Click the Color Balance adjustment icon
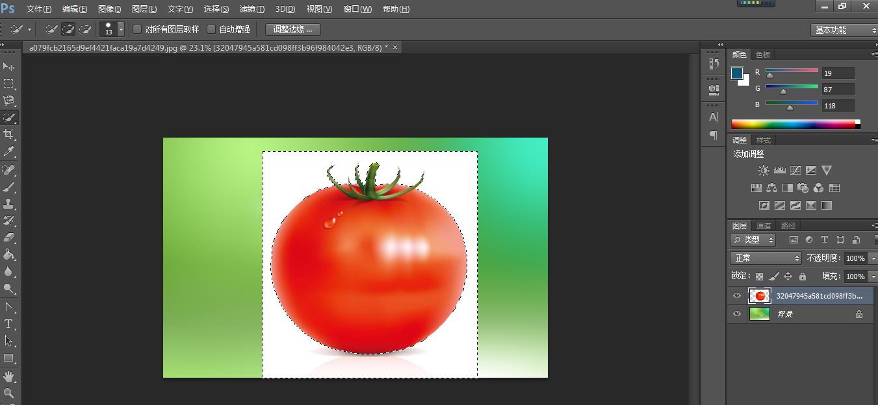The image size is (878, 405). (x=771, y=188)
